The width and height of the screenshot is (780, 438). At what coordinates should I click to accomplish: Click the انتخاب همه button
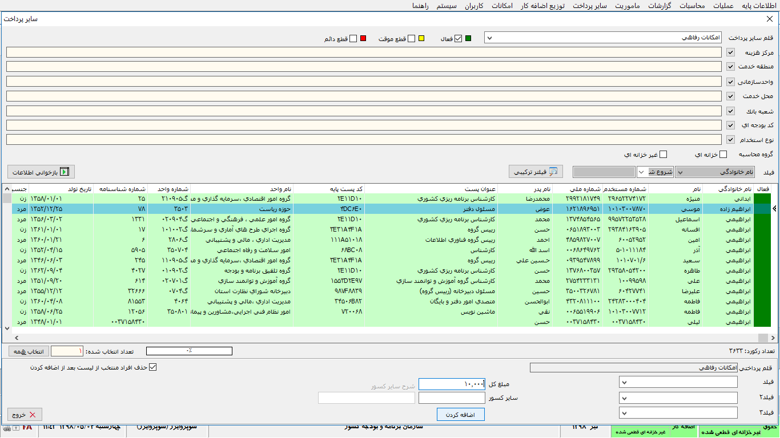pyautogui.click(x=30, y=351)
